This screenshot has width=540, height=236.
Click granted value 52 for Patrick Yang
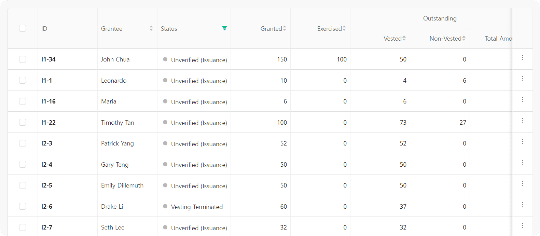coord(283,143)
